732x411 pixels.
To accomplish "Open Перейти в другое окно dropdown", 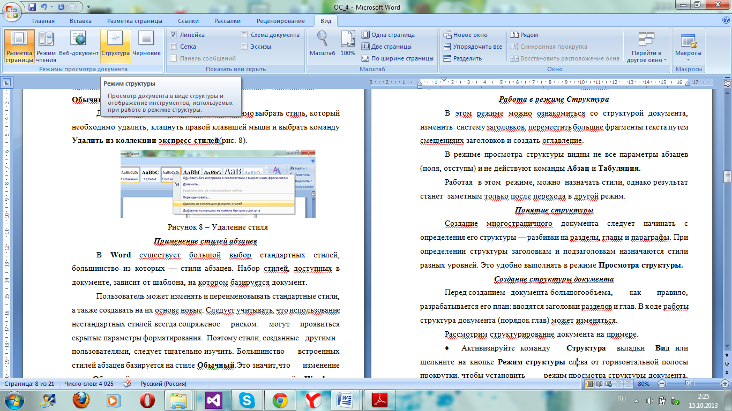I will click(x=646, y=47).
